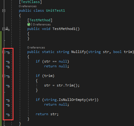
Task: Open '0 references' CodeLens above class UnitTest1
Action: pos(28,6)
